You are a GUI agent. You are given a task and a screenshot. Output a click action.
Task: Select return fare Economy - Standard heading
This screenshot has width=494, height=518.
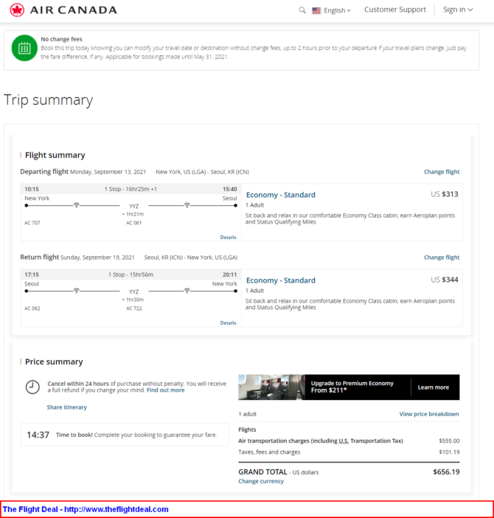point(281,280)
